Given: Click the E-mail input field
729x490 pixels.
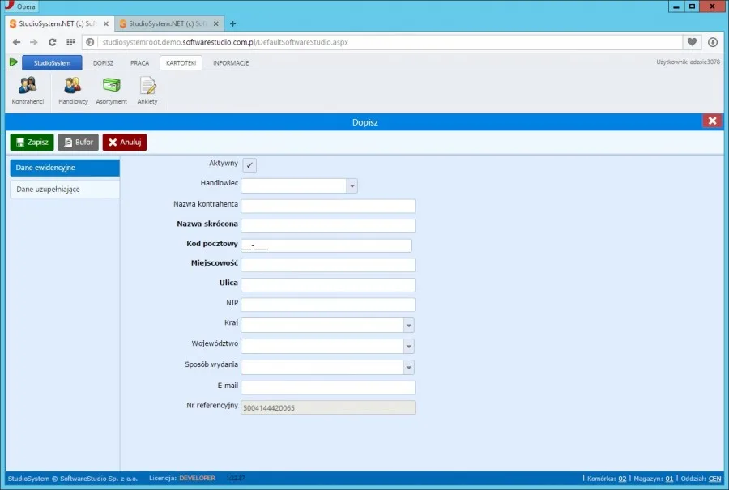Looking at the screenshot, I should 328,388.
